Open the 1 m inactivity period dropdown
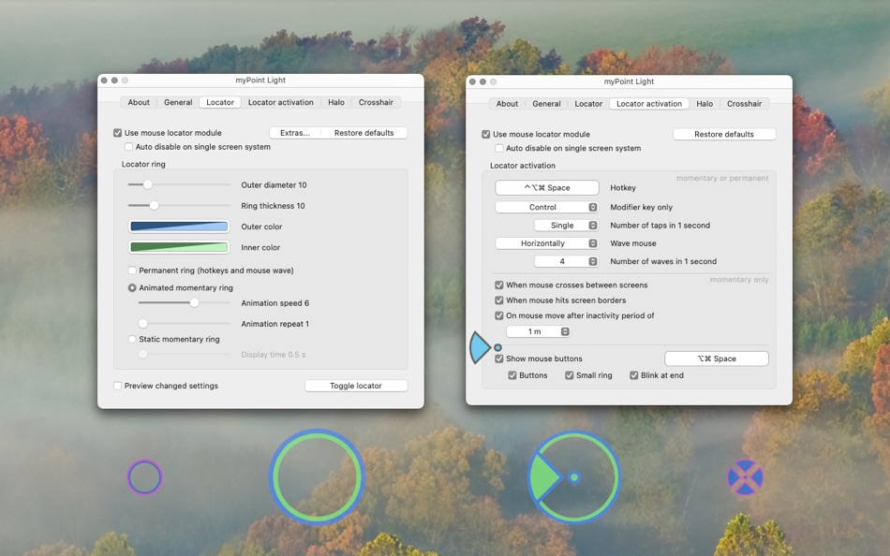Image resolution: width=890 pixels, height=556 pixels. 539,331
